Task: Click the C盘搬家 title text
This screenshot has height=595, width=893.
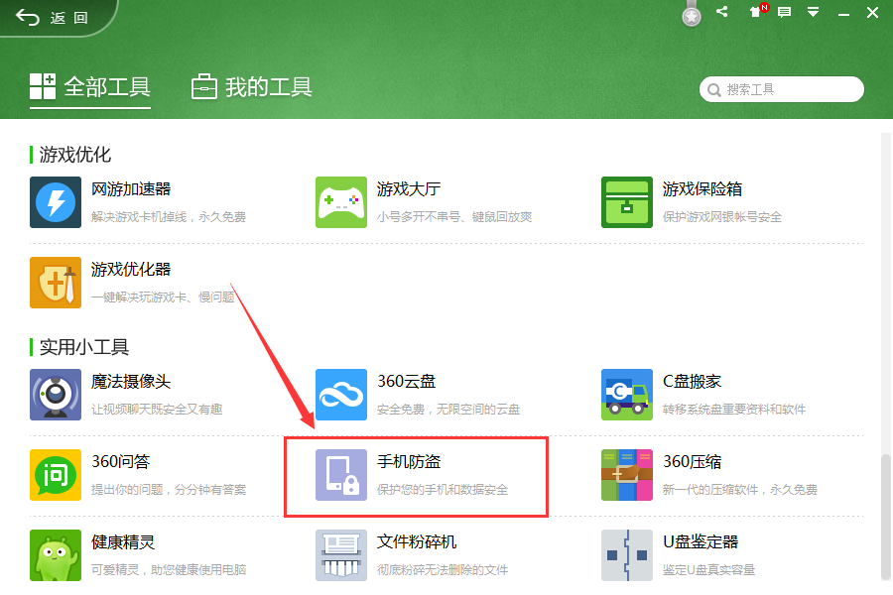Action: coord(692,382)
